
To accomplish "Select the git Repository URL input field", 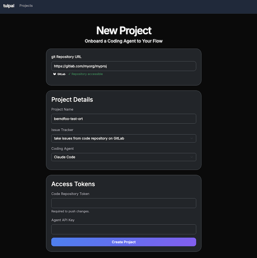I will (124, 66).
